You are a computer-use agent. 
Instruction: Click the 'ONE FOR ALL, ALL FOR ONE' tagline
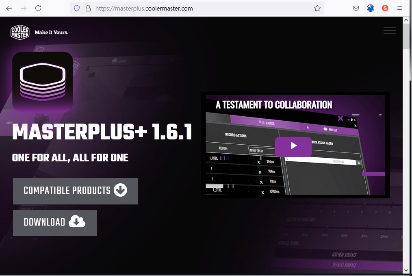pos(70,158)
